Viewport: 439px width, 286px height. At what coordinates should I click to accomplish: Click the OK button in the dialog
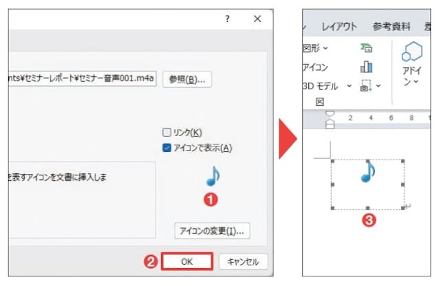coord(187,262)
